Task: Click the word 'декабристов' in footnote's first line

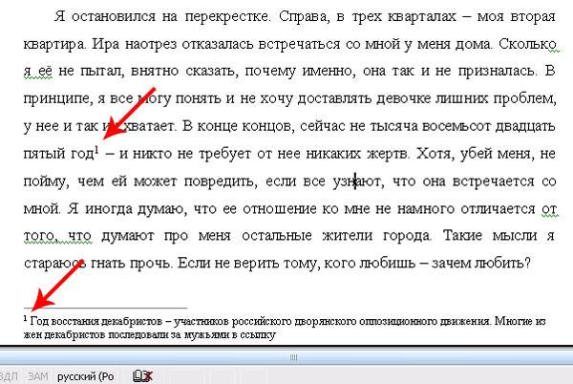Action: coord(131,322)
